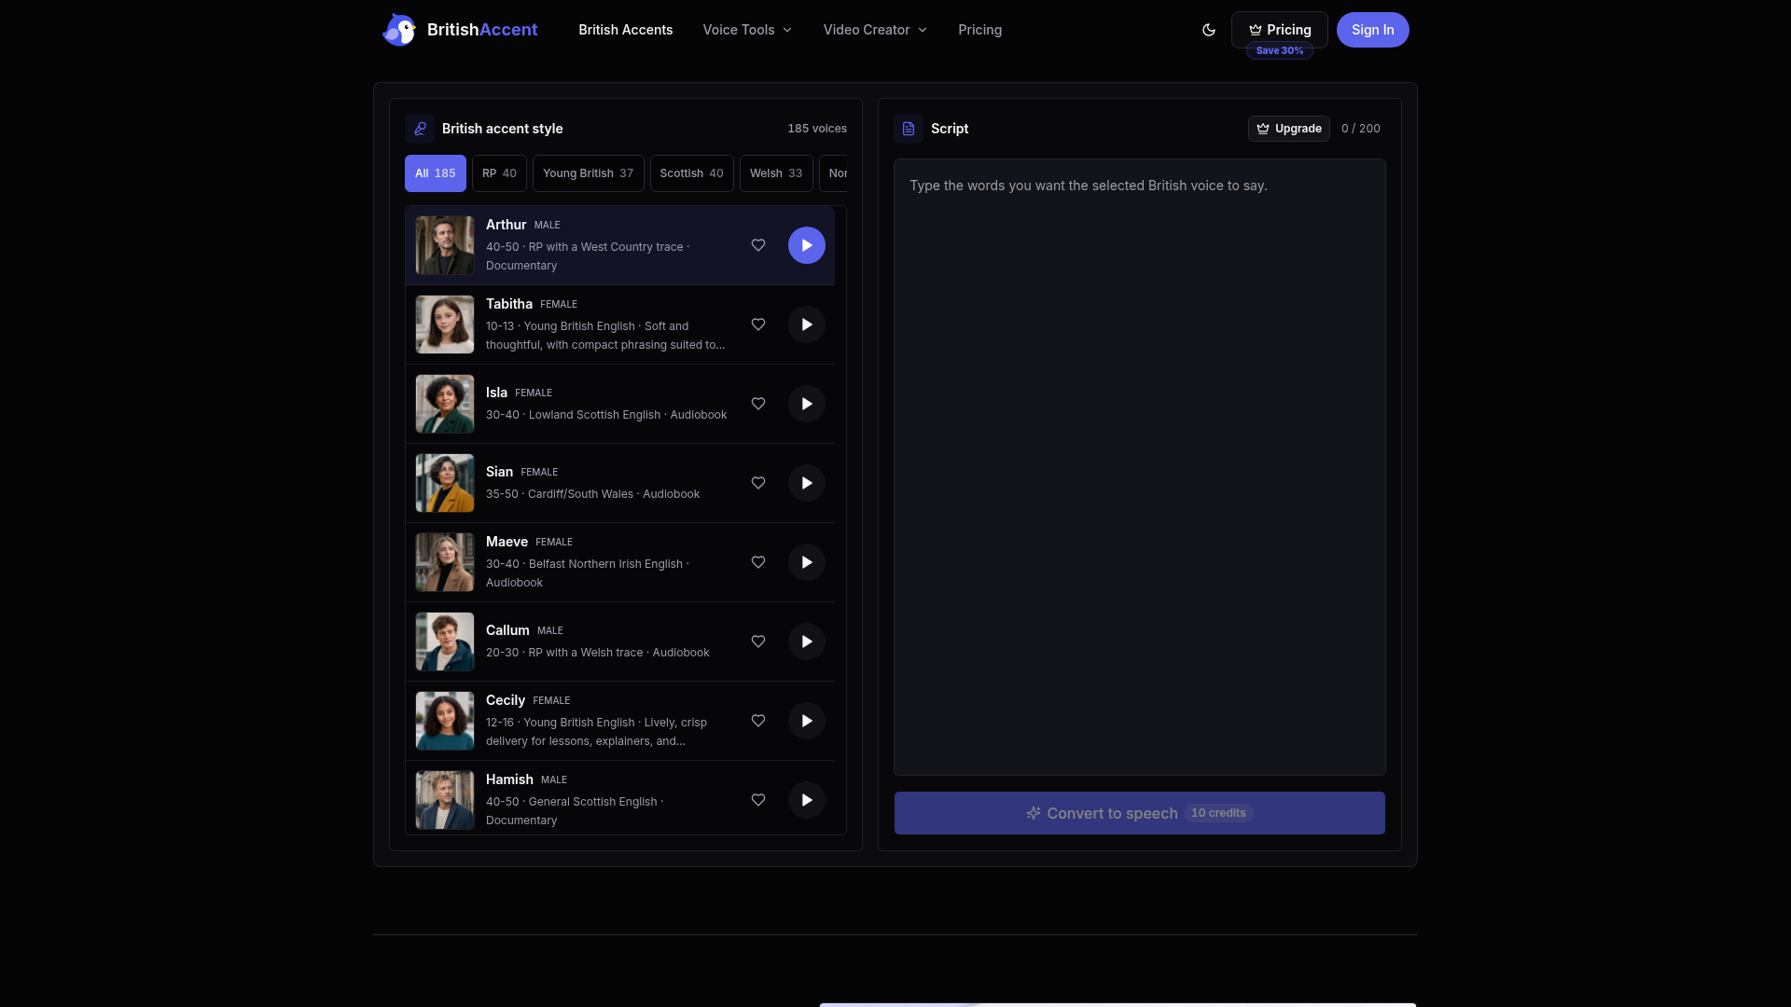Play Sian voice sample
Screen dimensions: 1791x1007
[x=807, y=483]
